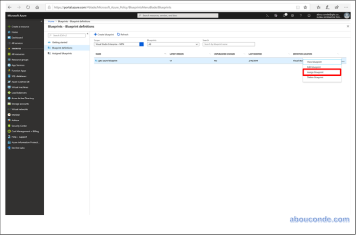This screenshot has width=357, height=235.
Task: Open the Scope selector button
Action: click(141, 44)
